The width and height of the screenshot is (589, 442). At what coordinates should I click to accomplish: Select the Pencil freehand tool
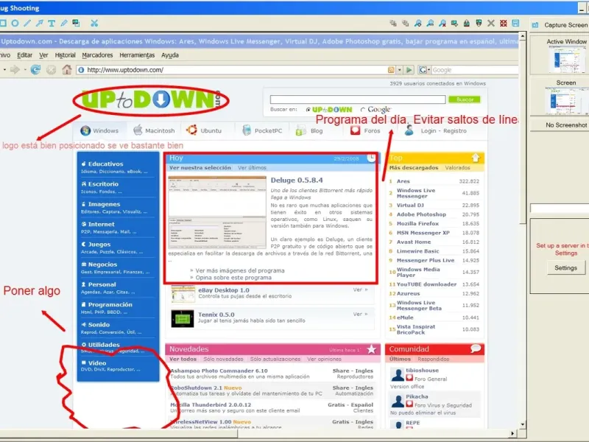(x=64, y=24)
